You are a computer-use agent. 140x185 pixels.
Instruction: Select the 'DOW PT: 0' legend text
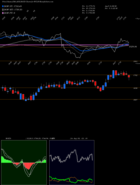[10, 13]
